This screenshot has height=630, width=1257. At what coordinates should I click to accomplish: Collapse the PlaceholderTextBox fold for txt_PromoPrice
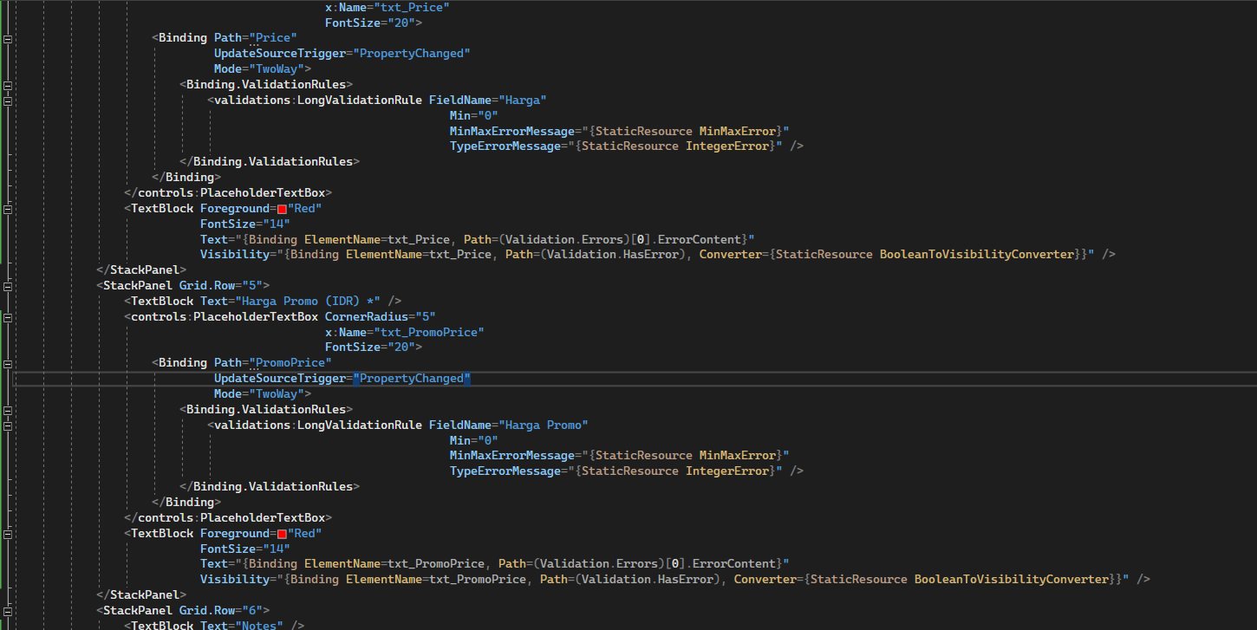[6, 317]
